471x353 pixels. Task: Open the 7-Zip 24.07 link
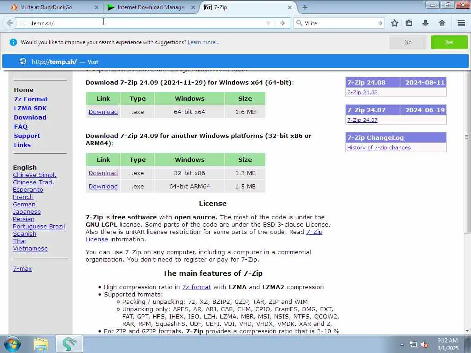[362, 120]
